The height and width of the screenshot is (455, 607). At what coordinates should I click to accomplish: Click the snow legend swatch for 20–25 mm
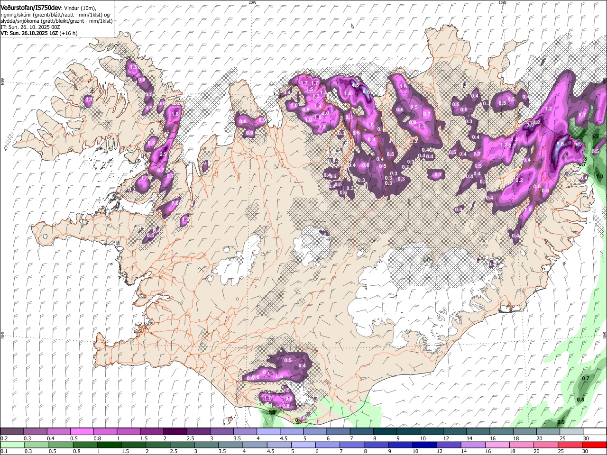point(548,431)
